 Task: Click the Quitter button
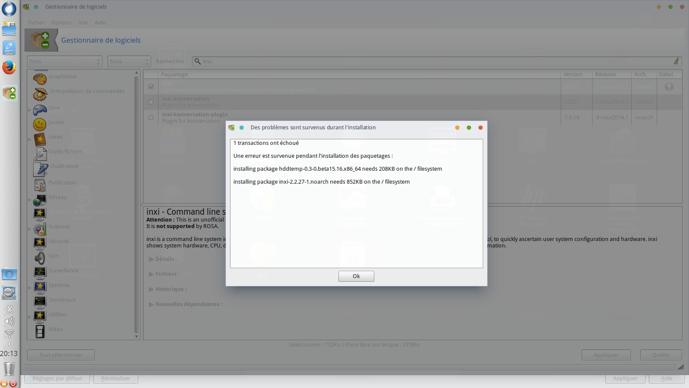pos(661,355)
